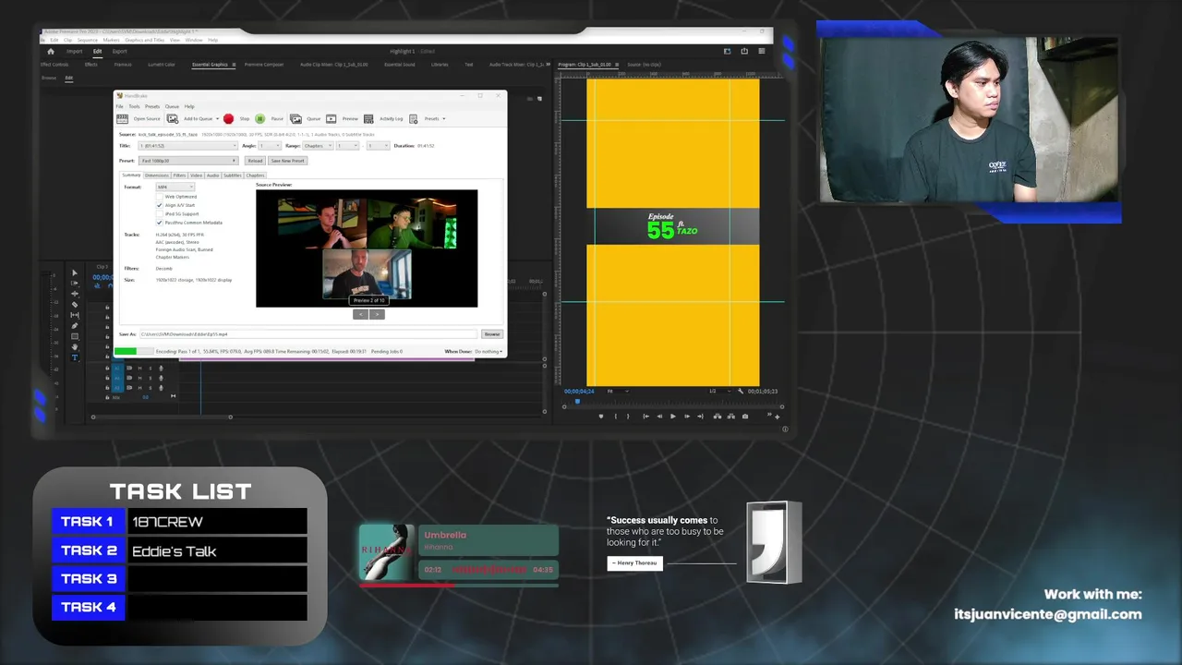The height and width of the screenshot is (665, 1182).
Task: Go to In point in Program monitor
Action: point(645,417)
